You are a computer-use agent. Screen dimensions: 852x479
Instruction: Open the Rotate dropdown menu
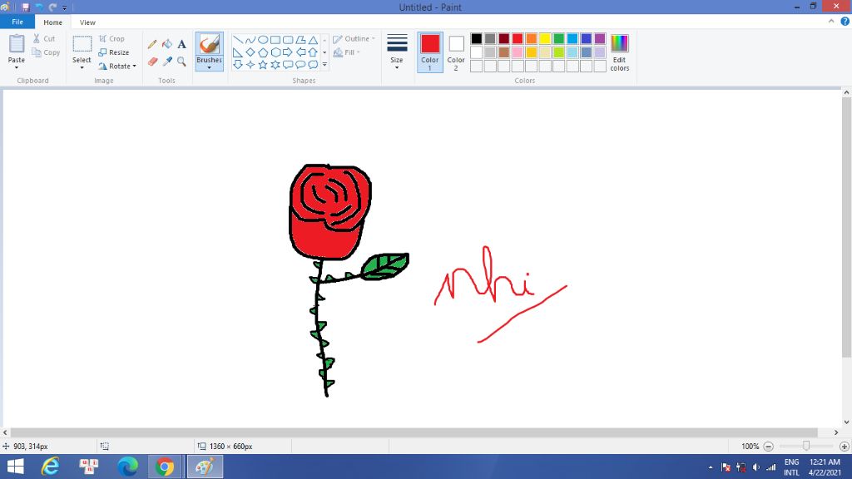pyautogui.click(x=117, y=67)
